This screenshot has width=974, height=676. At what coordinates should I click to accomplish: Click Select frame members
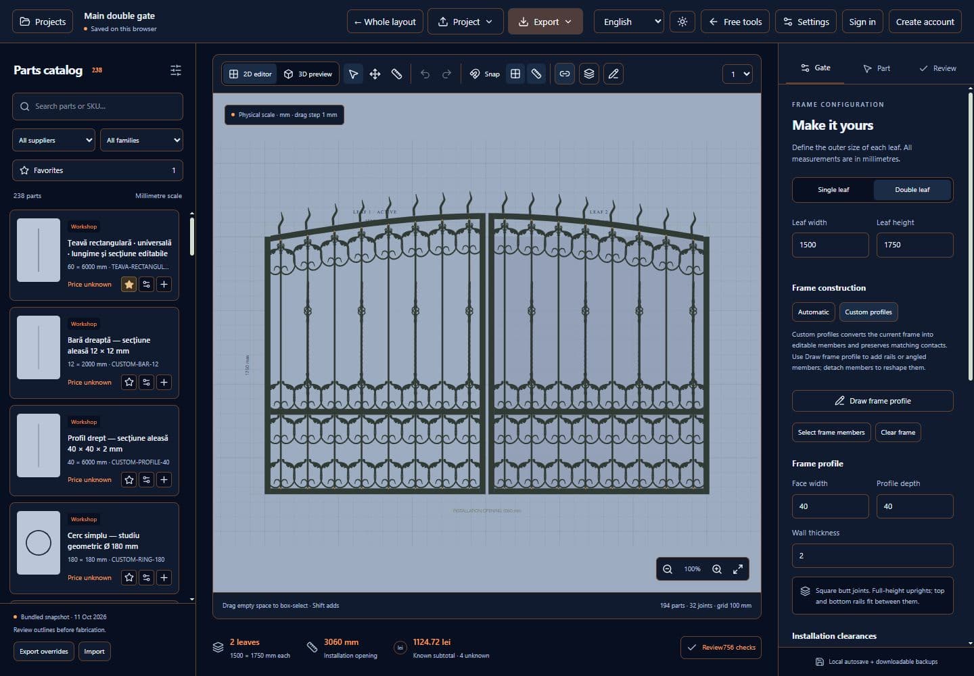[x=831, y=433]
